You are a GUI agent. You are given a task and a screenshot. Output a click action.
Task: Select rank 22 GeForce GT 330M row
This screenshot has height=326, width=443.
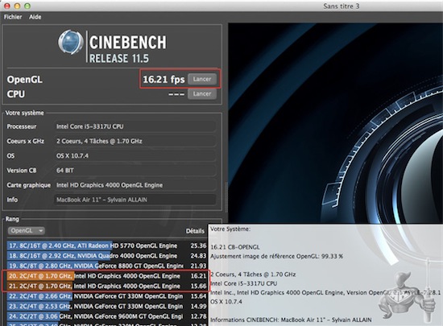(107, 296)
